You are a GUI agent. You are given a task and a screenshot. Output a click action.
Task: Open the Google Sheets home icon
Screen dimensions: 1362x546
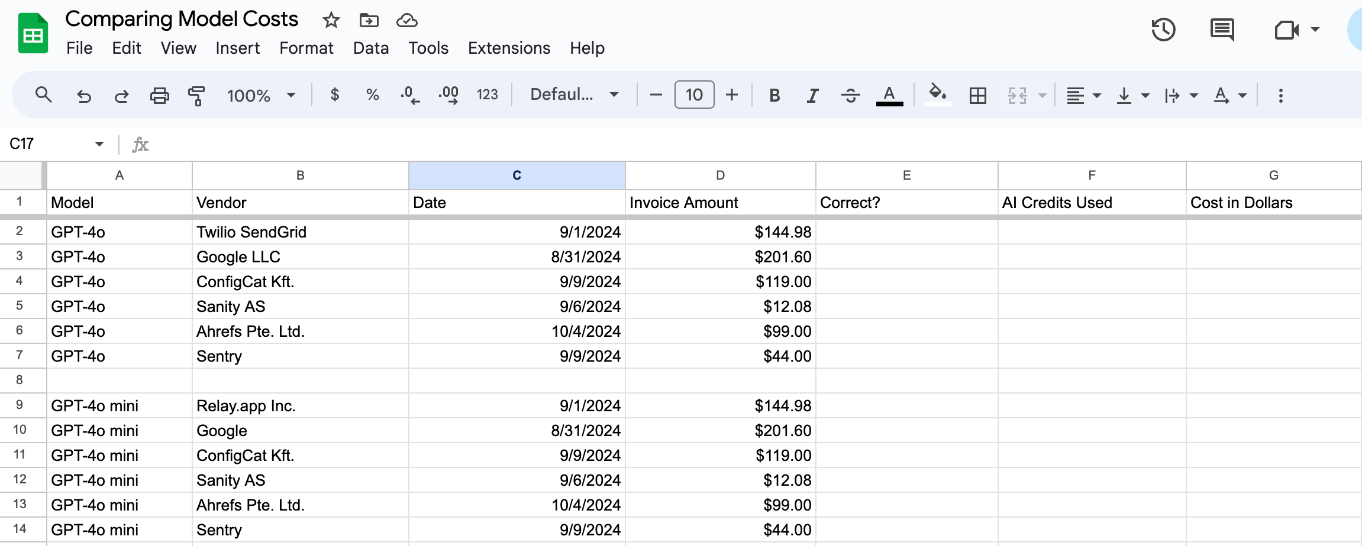pyautogui.click(x=33, y=33)
